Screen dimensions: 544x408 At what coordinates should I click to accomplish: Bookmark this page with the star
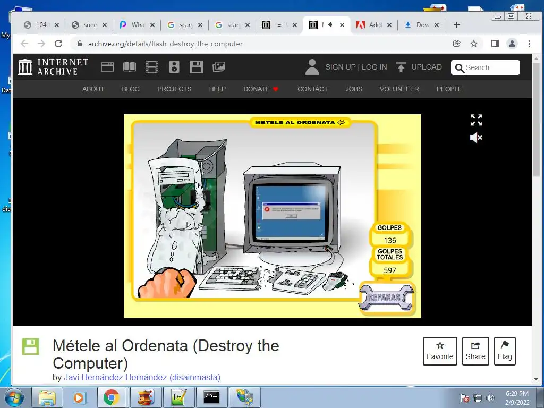[474, 44]
